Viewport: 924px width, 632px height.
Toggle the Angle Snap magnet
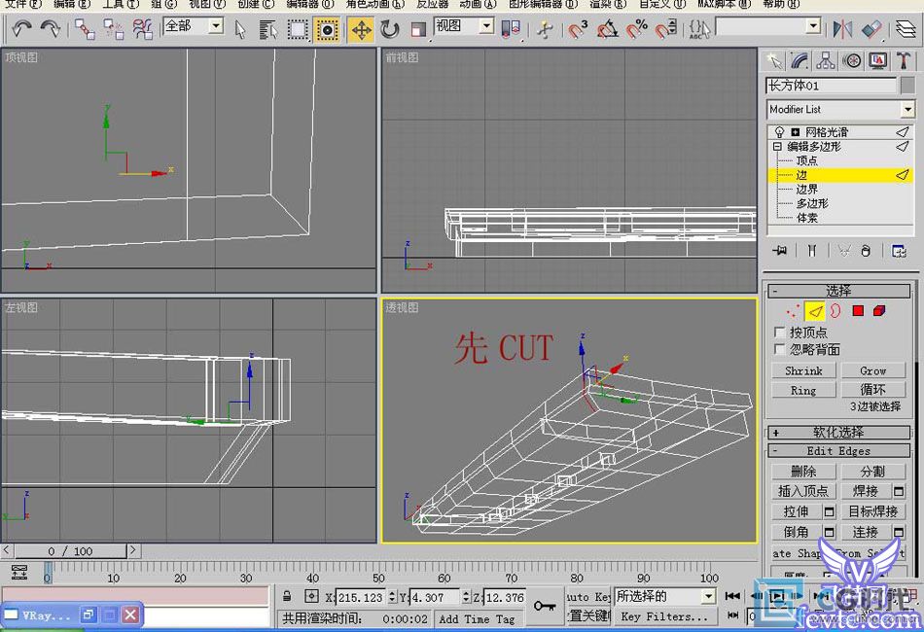607,29
